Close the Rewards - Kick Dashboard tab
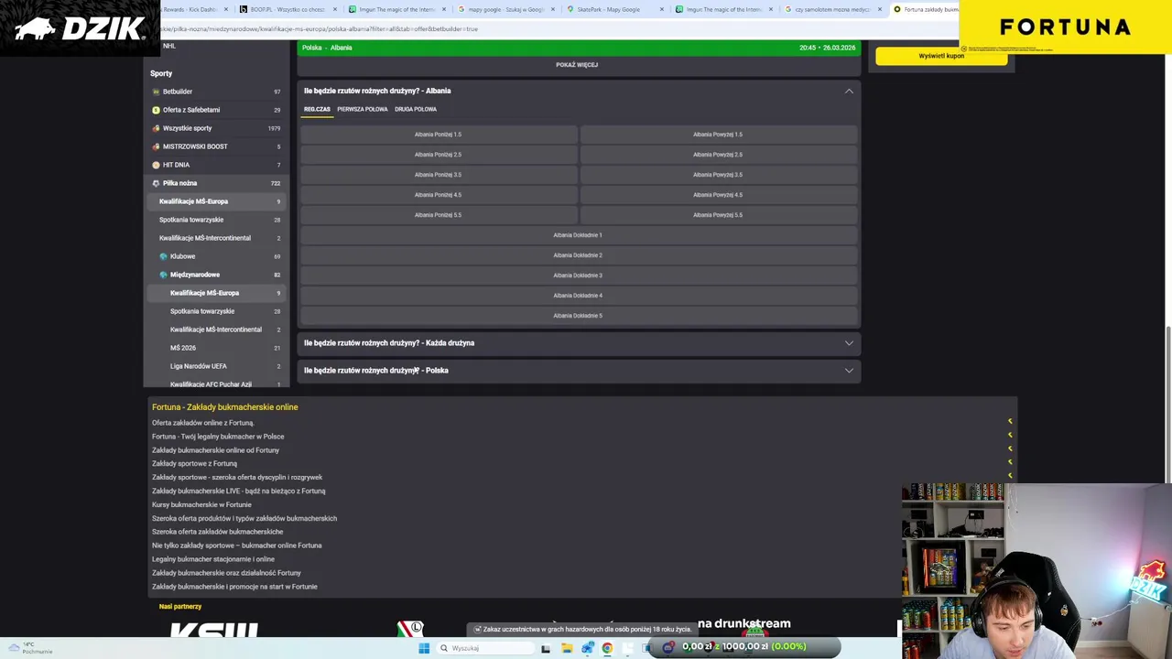The height and width of the screenshot is (659, 1172). coord(225,9)
